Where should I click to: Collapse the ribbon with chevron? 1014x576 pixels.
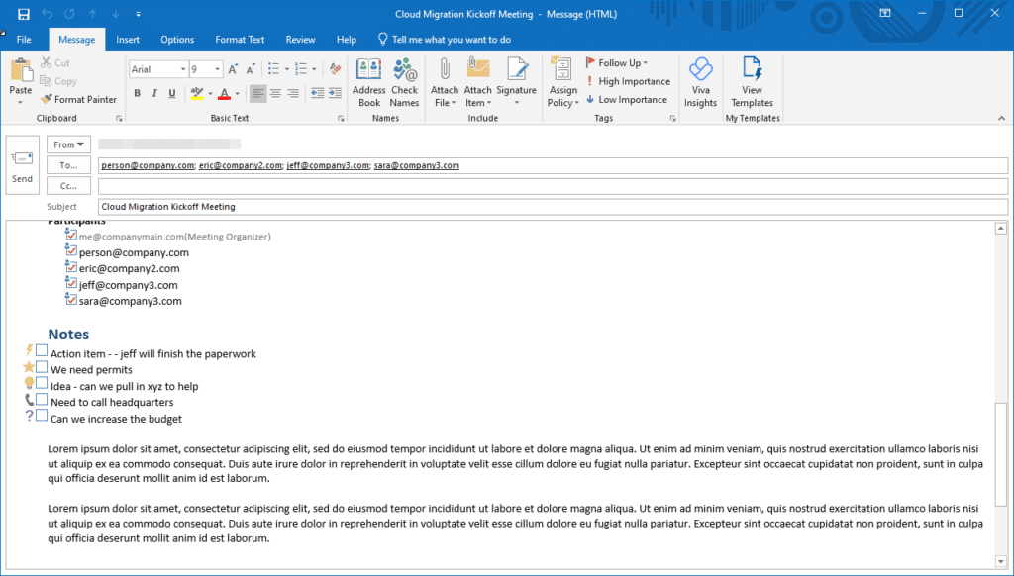click(1001, 118)
